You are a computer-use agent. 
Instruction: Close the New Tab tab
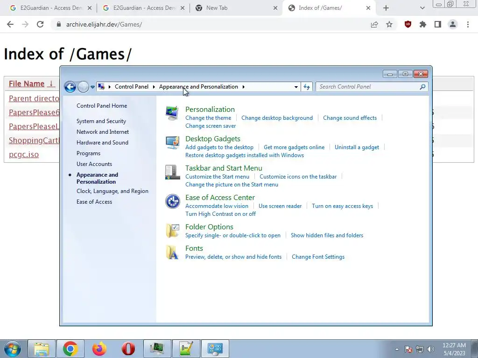(x=275, y=8)
